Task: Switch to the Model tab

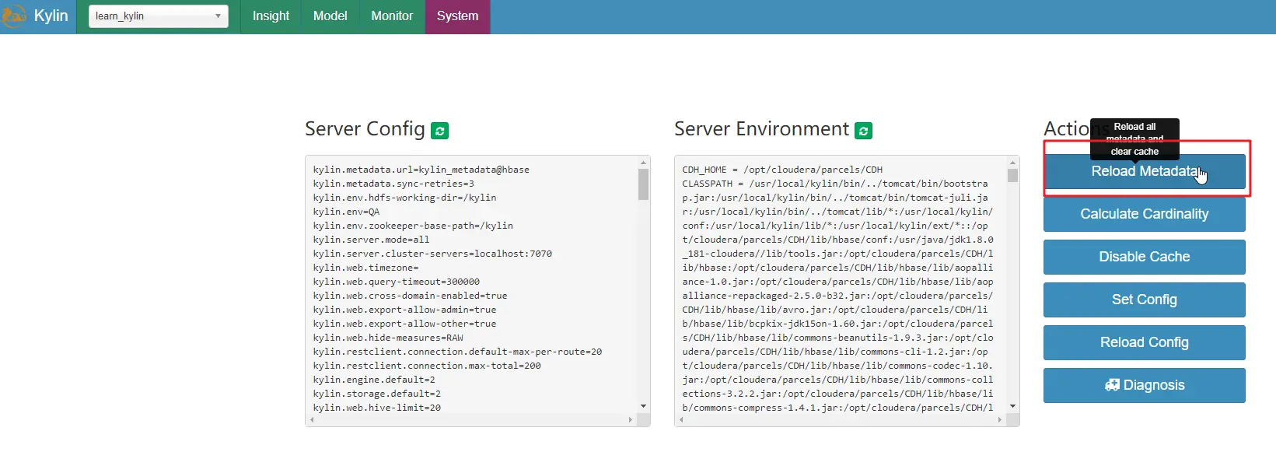Action: 330,16
